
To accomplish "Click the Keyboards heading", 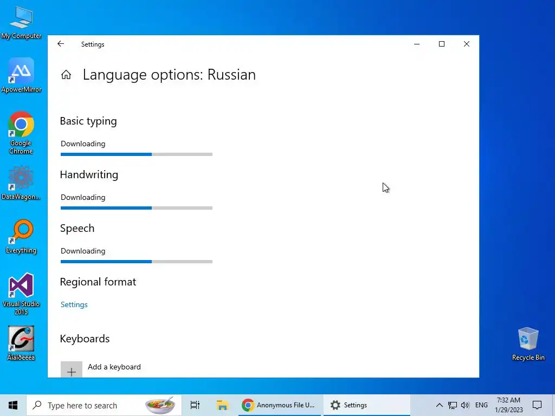I will tap(85, 339).
